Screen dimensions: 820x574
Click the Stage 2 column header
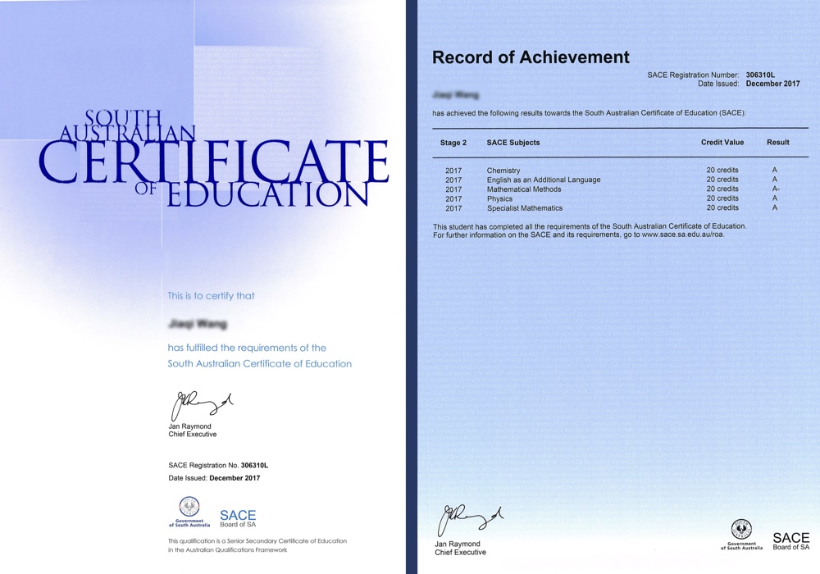pos(453,143)
